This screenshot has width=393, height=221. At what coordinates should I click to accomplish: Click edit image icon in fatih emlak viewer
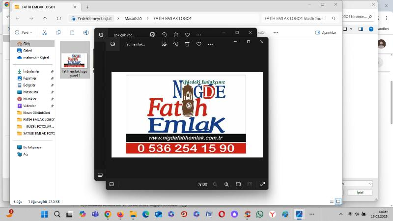[x=164, y=44]
